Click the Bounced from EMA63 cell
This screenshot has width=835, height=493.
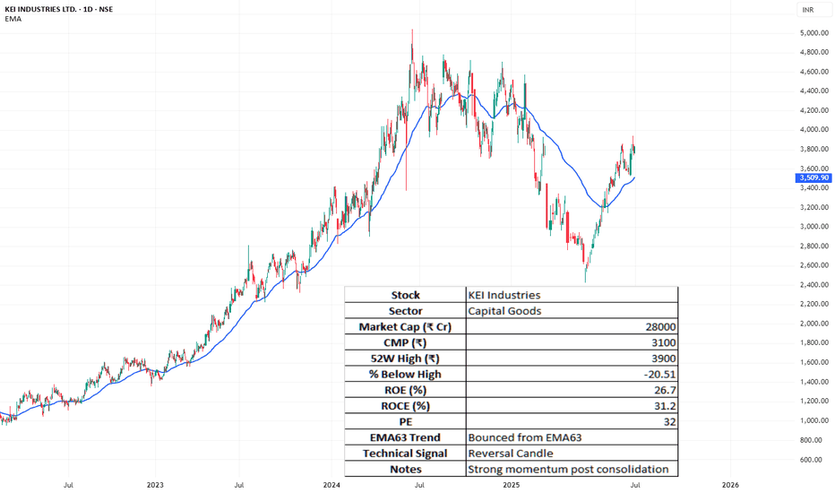[x=572, y=437]
